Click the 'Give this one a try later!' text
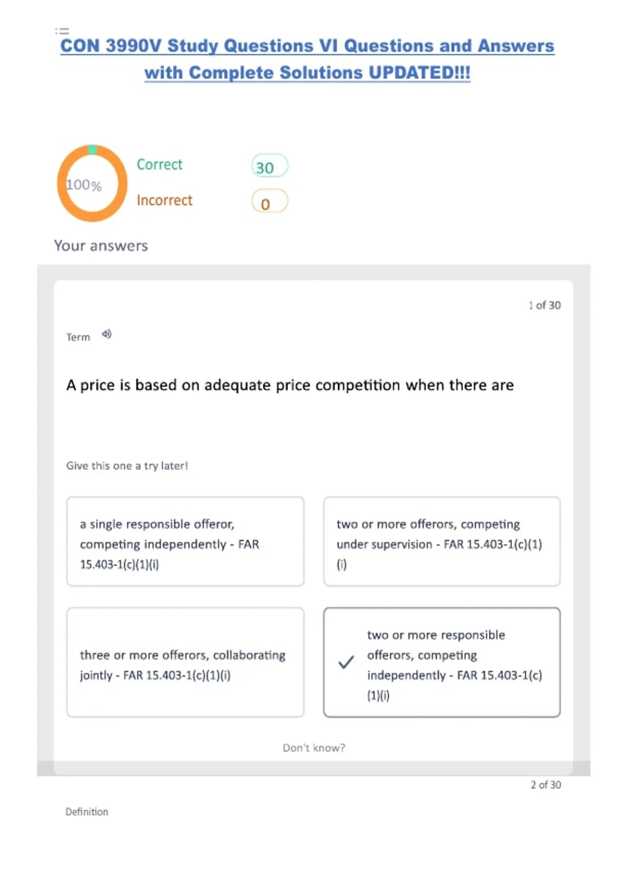Viewport: 626px width, 887px height. 127,465
